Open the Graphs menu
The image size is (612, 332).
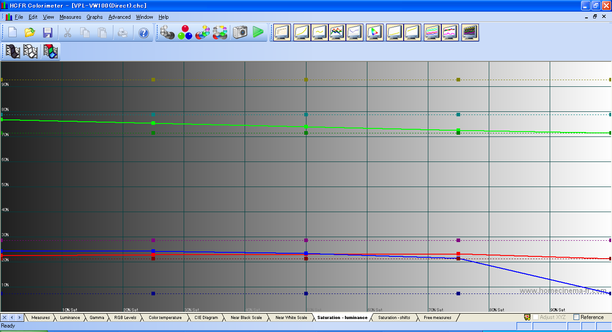point(95,17)
